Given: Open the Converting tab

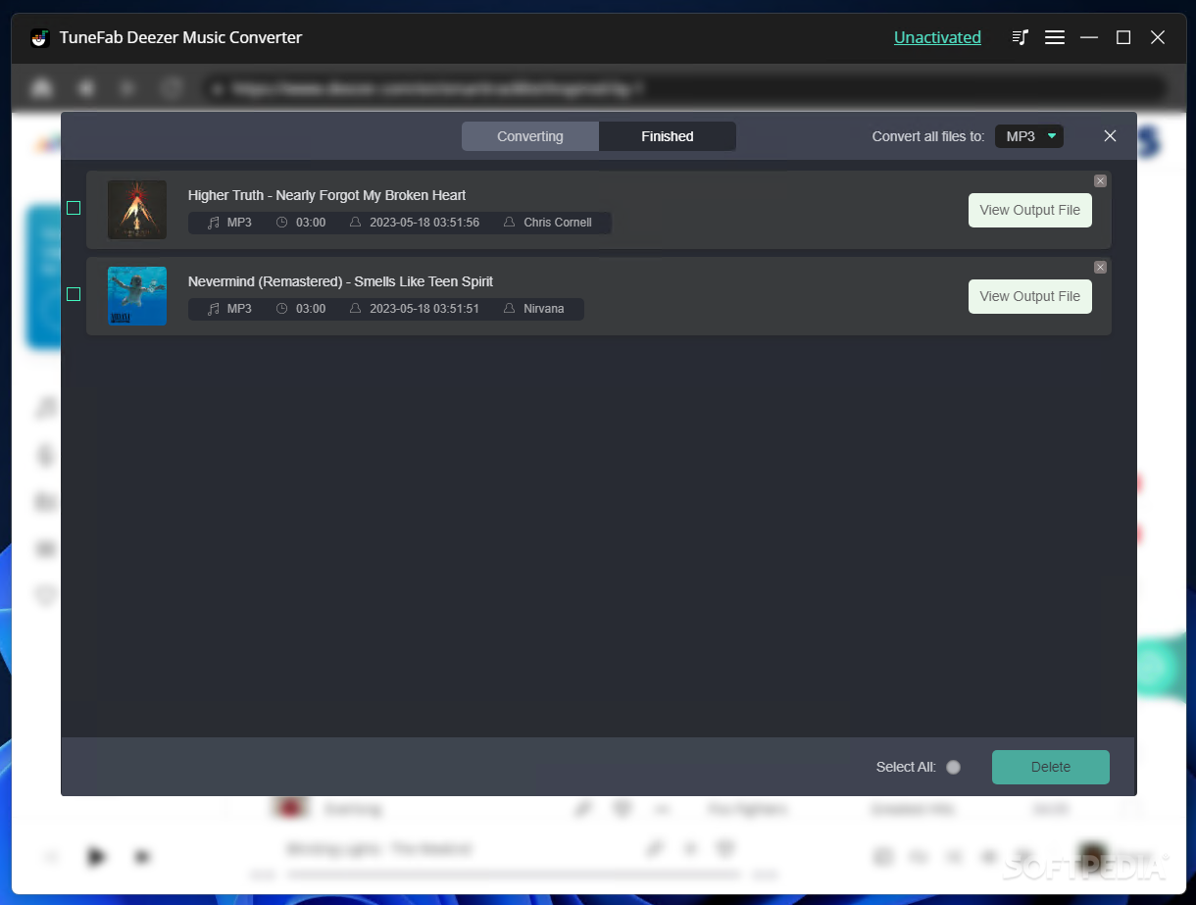Looking at the screenshot, I should coord(529,136).
